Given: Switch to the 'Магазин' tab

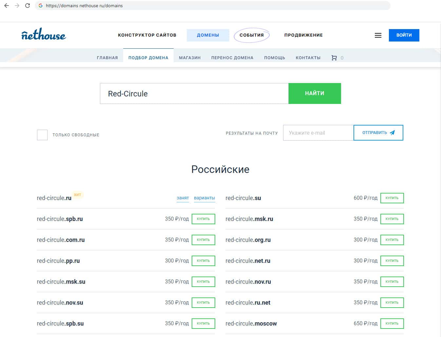Looking at the screenshot, I should (x=190, y=58).
